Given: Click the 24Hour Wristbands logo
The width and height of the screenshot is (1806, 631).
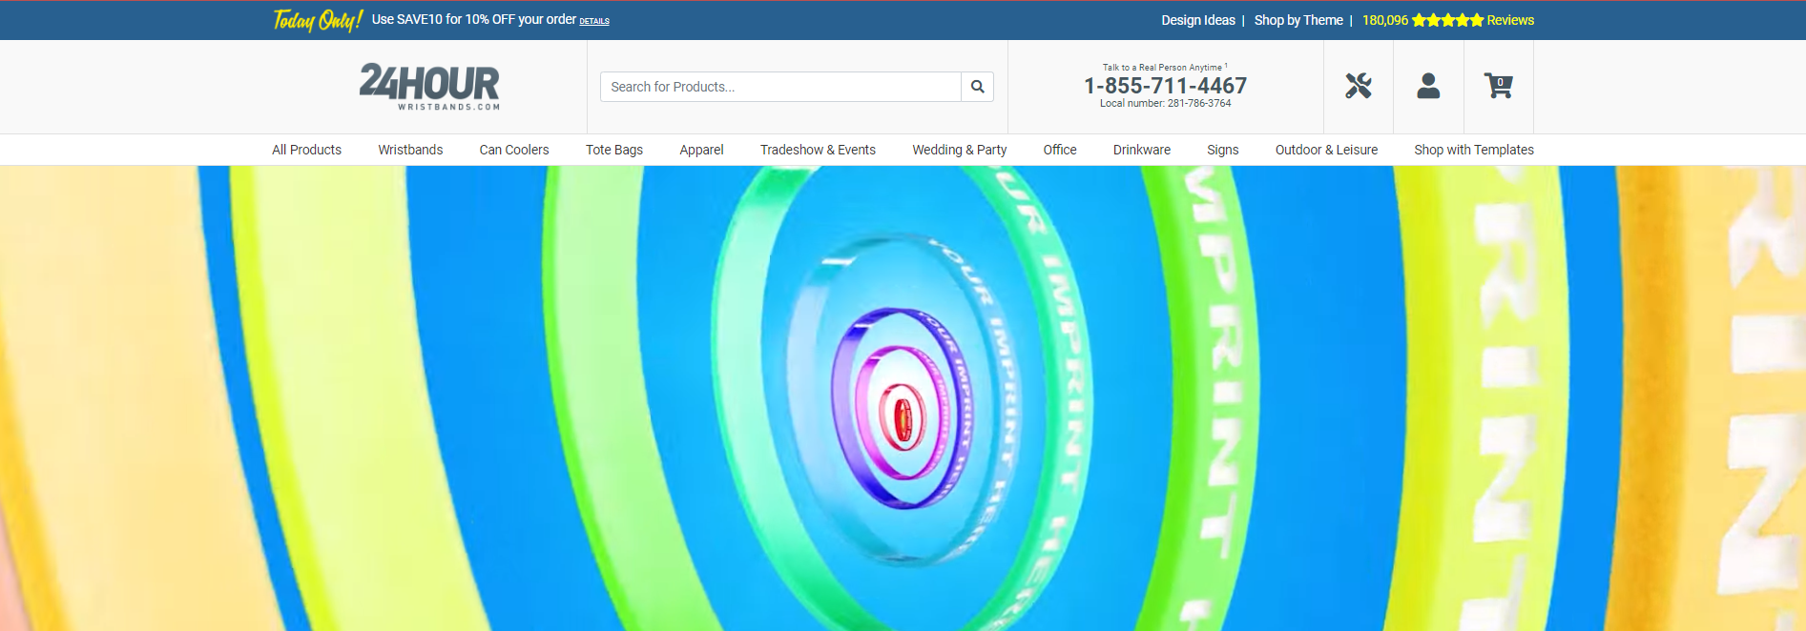Looking at the screenshot, I should click(429, 87).
